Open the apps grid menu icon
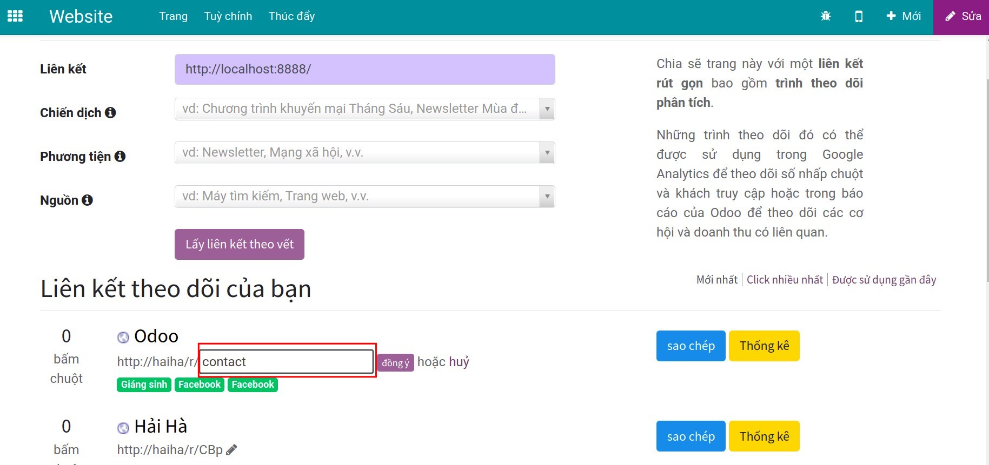The width and height of the screenshot is (989, 465). (x=15, y=16)
